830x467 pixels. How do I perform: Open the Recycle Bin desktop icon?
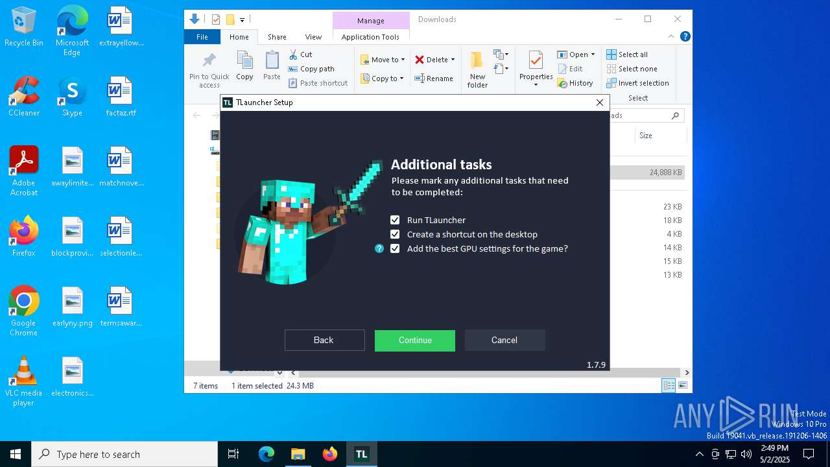24,27
